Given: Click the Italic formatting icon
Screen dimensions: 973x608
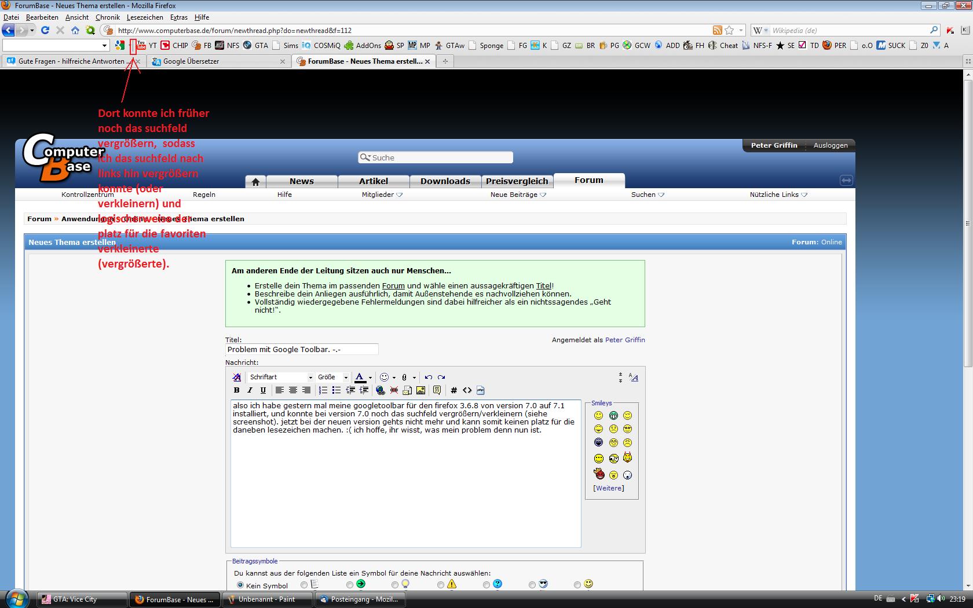Looking at the screenshot, I should [x=250, y=390].
